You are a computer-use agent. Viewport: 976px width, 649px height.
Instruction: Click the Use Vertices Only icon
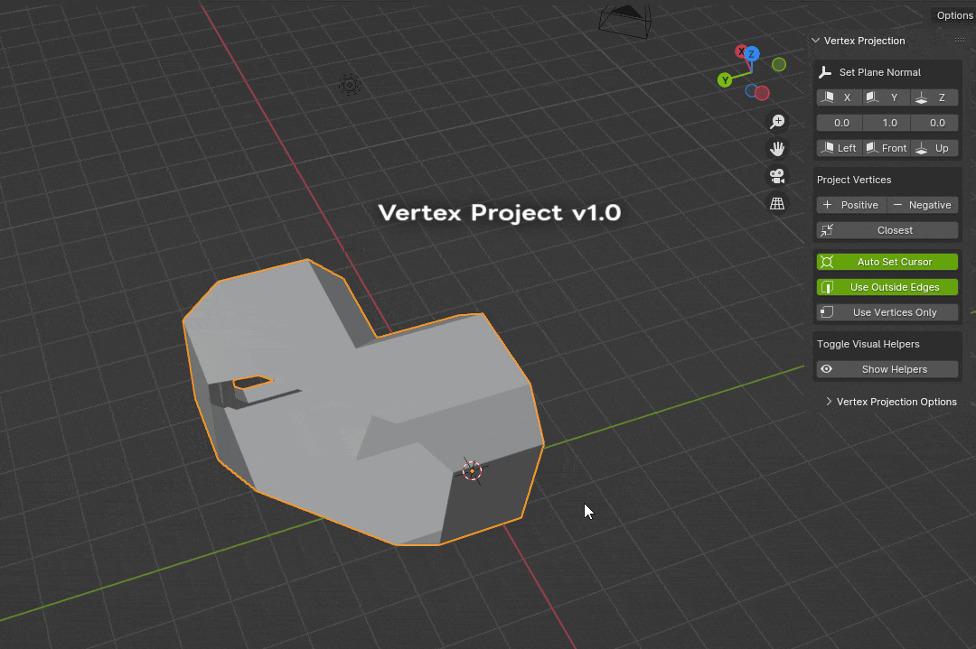tap(827, 312)
